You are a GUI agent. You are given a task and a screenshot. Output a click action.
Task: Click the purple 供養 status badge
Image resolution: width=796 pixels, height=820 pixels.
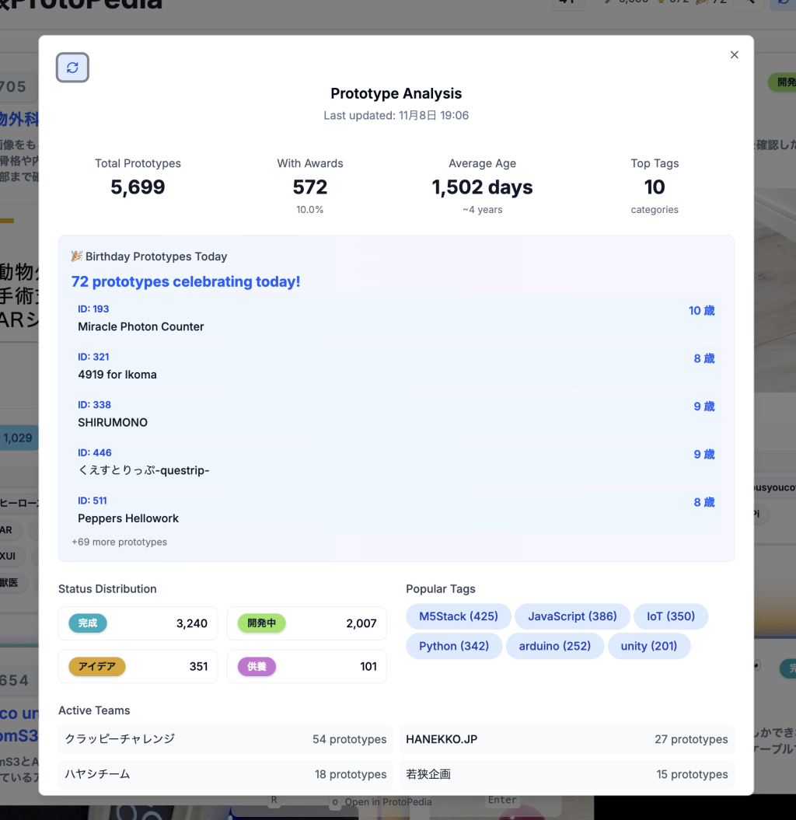tap(257, 666)
